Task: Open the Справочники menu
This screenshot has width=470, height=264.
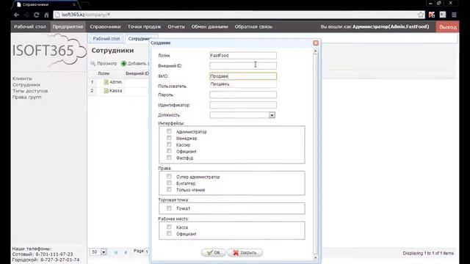Action: pos(105,26)
